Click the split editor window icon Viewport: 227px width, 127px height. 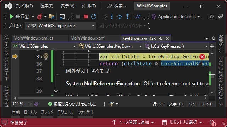coord(212,46)
